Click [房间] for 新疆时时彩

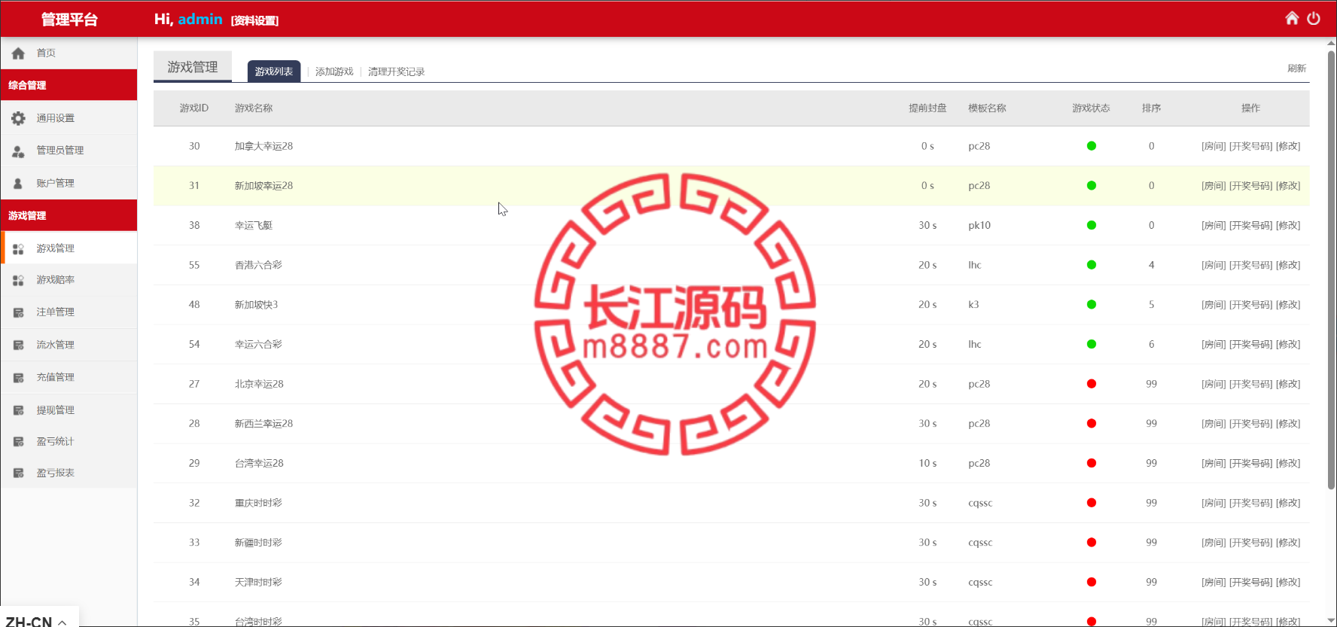tap(1214, 543)
